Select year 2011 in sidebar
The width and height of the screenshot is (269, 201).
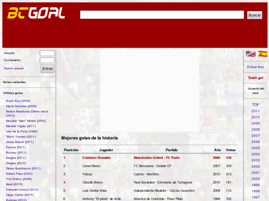pos(255,111)
